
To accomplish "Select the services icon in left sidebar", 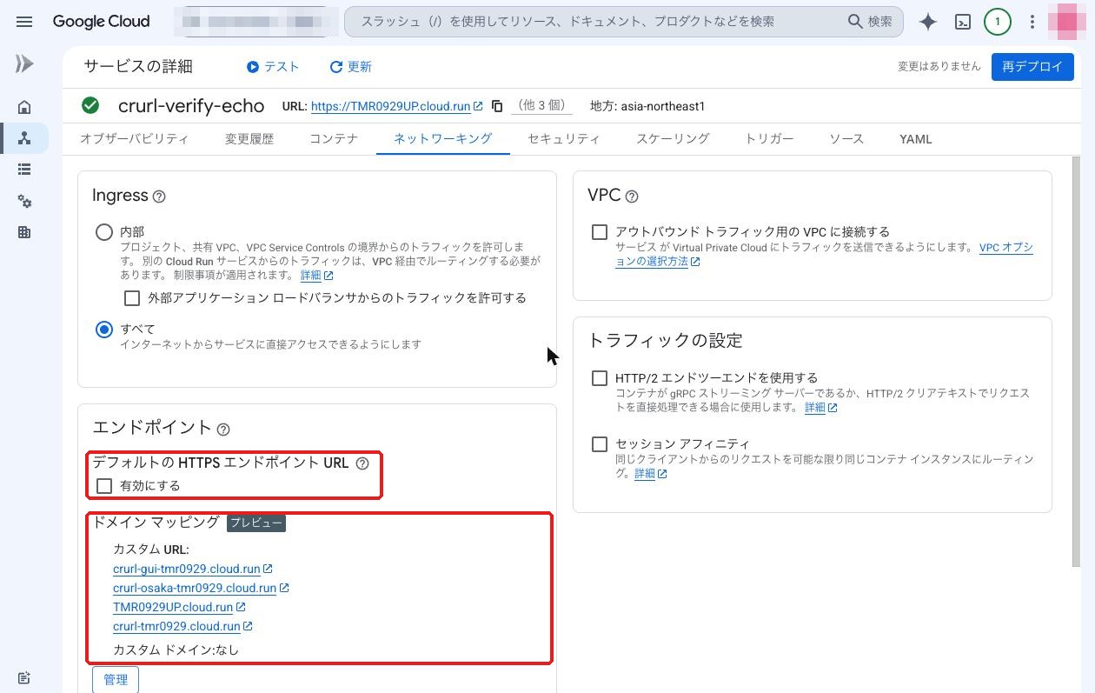I will tap(24, 138).
